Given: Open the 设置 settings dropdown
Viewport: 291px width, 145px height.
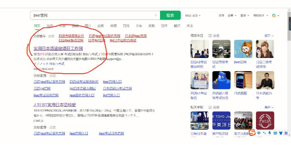Looking at the screenshot, I should (x=232, y=16).
